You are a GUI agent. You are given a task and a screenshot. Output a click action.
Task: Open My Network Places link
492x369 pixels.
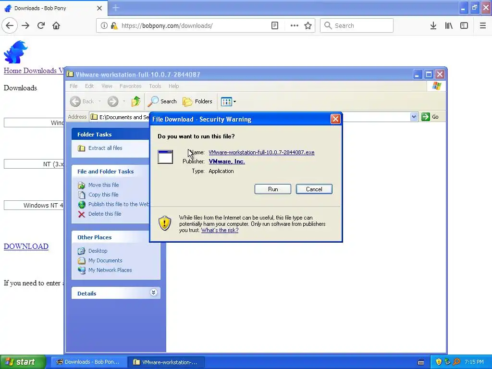pyautogui.click(x=105, y=270)
